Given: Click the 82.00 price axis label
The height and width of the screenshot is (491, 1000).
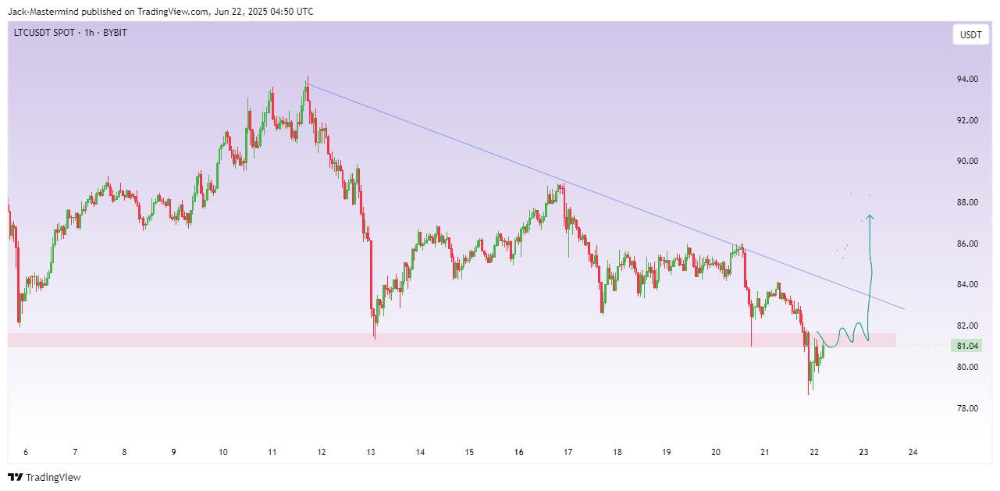Looking at the screenshot, I should 967,326.
